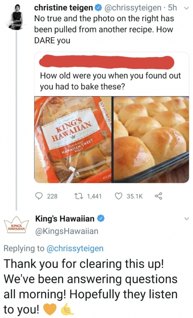
Task: Click the reply speech bubble icon
Action: [39, 196]
